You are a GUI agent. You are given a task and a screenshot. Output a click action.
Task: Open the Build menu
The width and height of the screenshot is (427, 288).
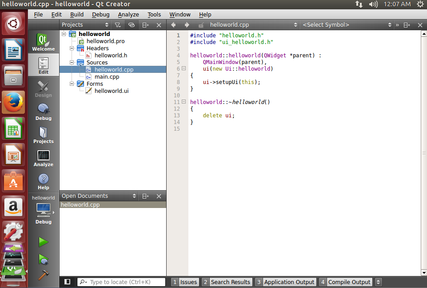pos(77,14)
